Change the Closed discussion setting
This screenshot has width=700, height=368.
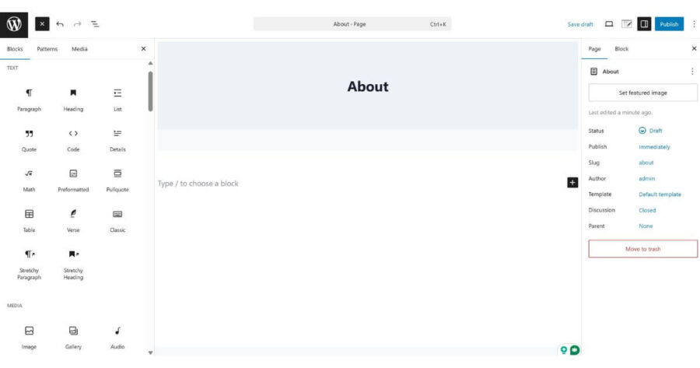[647, 210]
